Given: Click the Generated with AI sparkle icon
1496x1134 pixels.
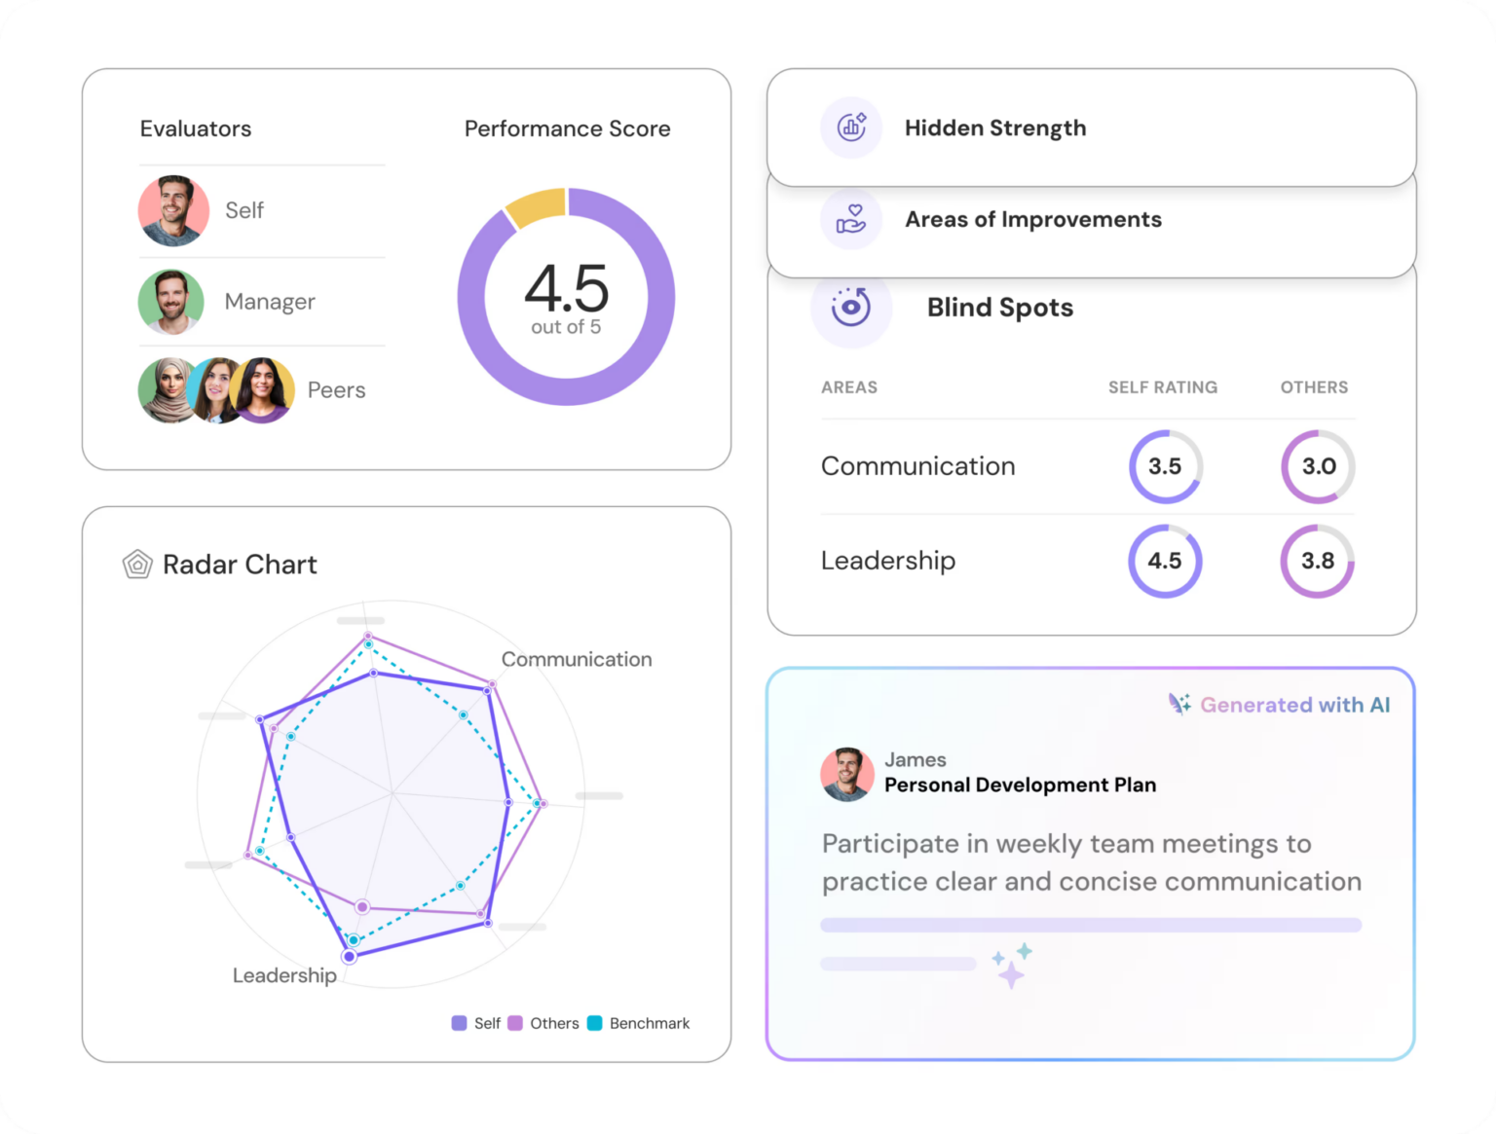Looking at the screenshot, I should coord(1178,705).
